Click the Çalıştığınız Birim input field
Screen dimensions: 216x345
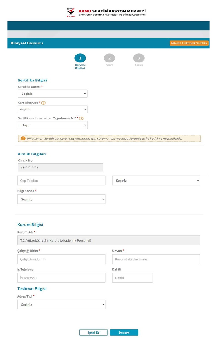tap(61, 259)
